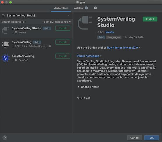Install the EasySoC Verilog plugin
The height and width of the screenshot is (142, 162).
63,56
